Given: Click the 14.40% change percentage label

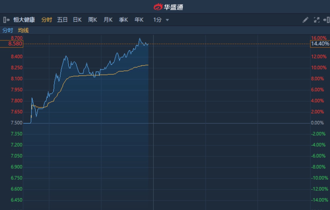Looking at the screenshot, I should click(x=320, y=44).
